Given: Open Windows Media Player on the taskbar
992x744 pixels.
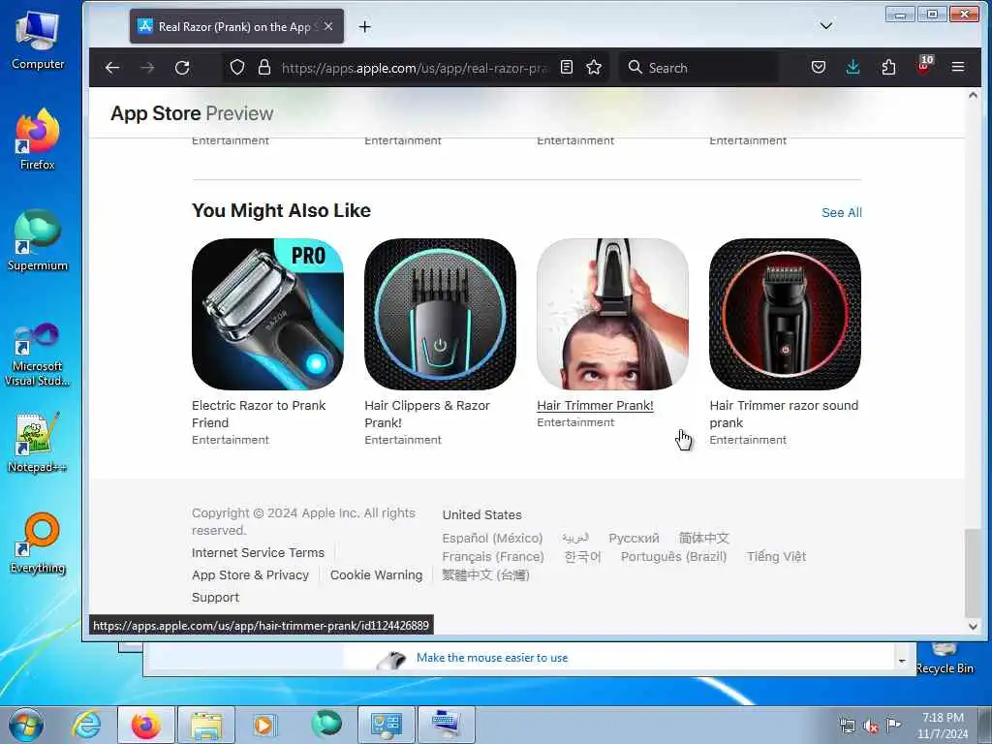Looking at the screenshot, I should coord(263,725).
